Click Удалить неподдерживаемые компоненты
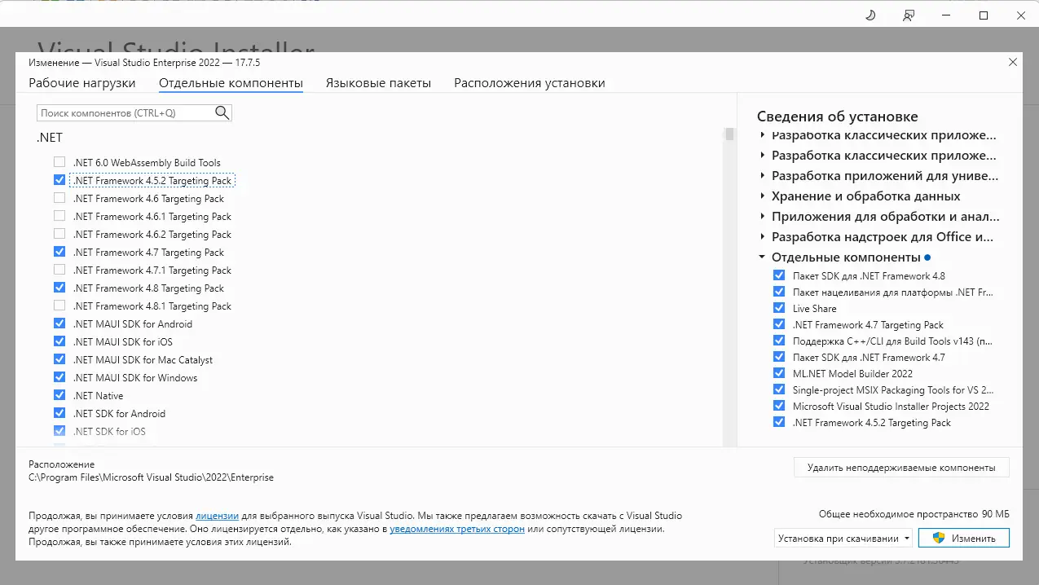Screen dimensions: 1039x585 pos(900,467)
